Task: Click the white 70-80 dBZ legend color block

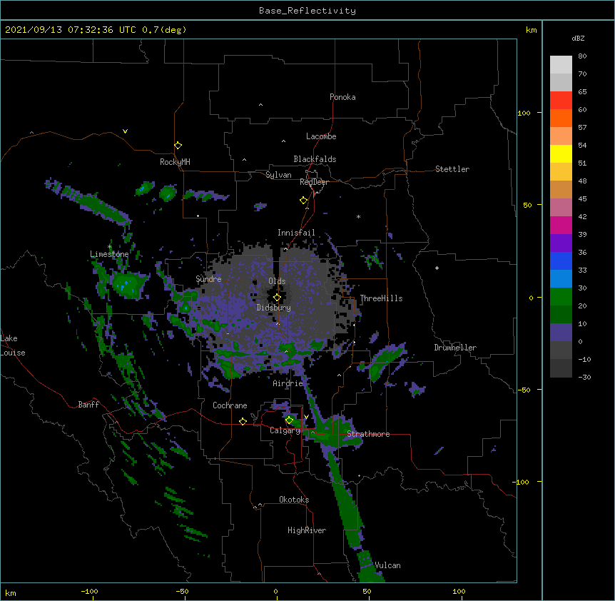Action: pos(561,65)
